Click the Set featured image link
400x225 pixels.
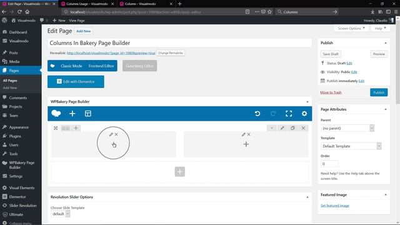[x=335, y=206]
